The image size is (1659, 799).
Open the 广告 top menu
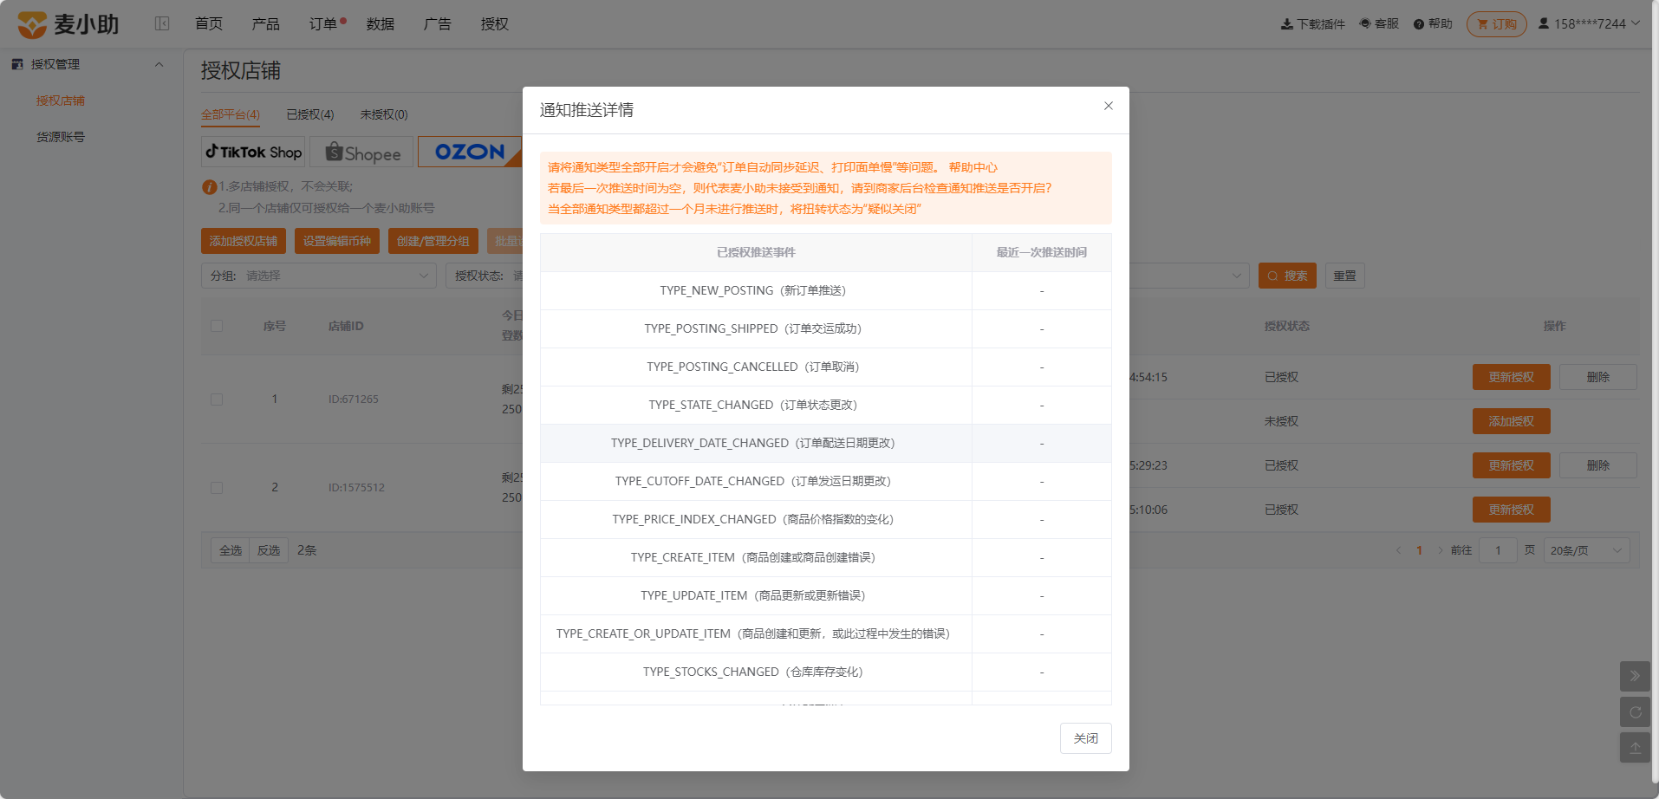[438, 23]
